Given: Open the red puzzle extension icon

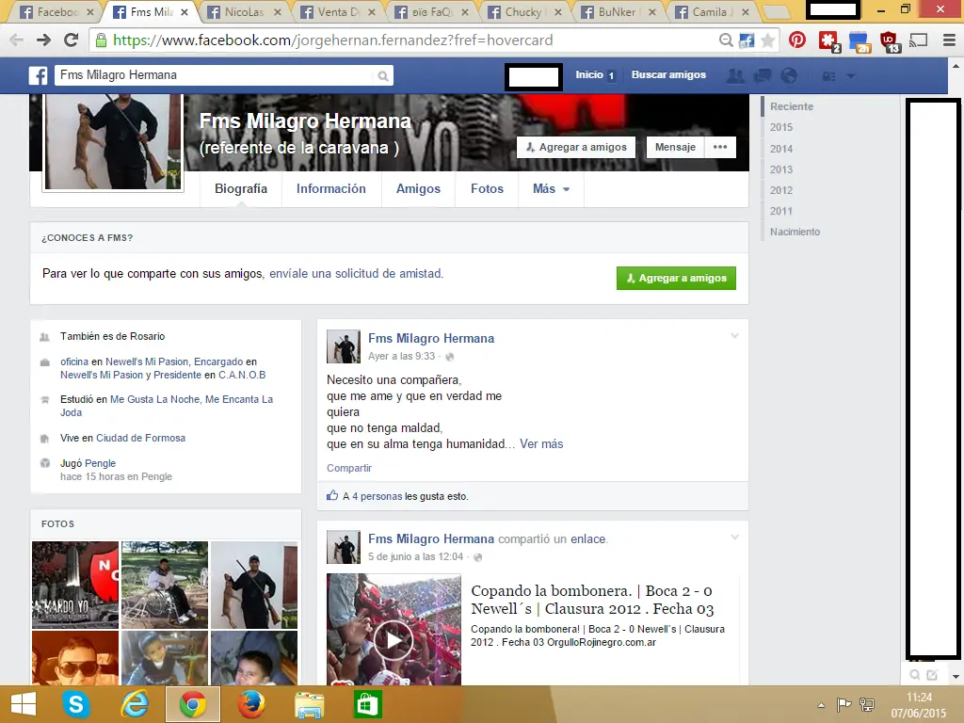Looking at the screenshot, I should [828, 41].
